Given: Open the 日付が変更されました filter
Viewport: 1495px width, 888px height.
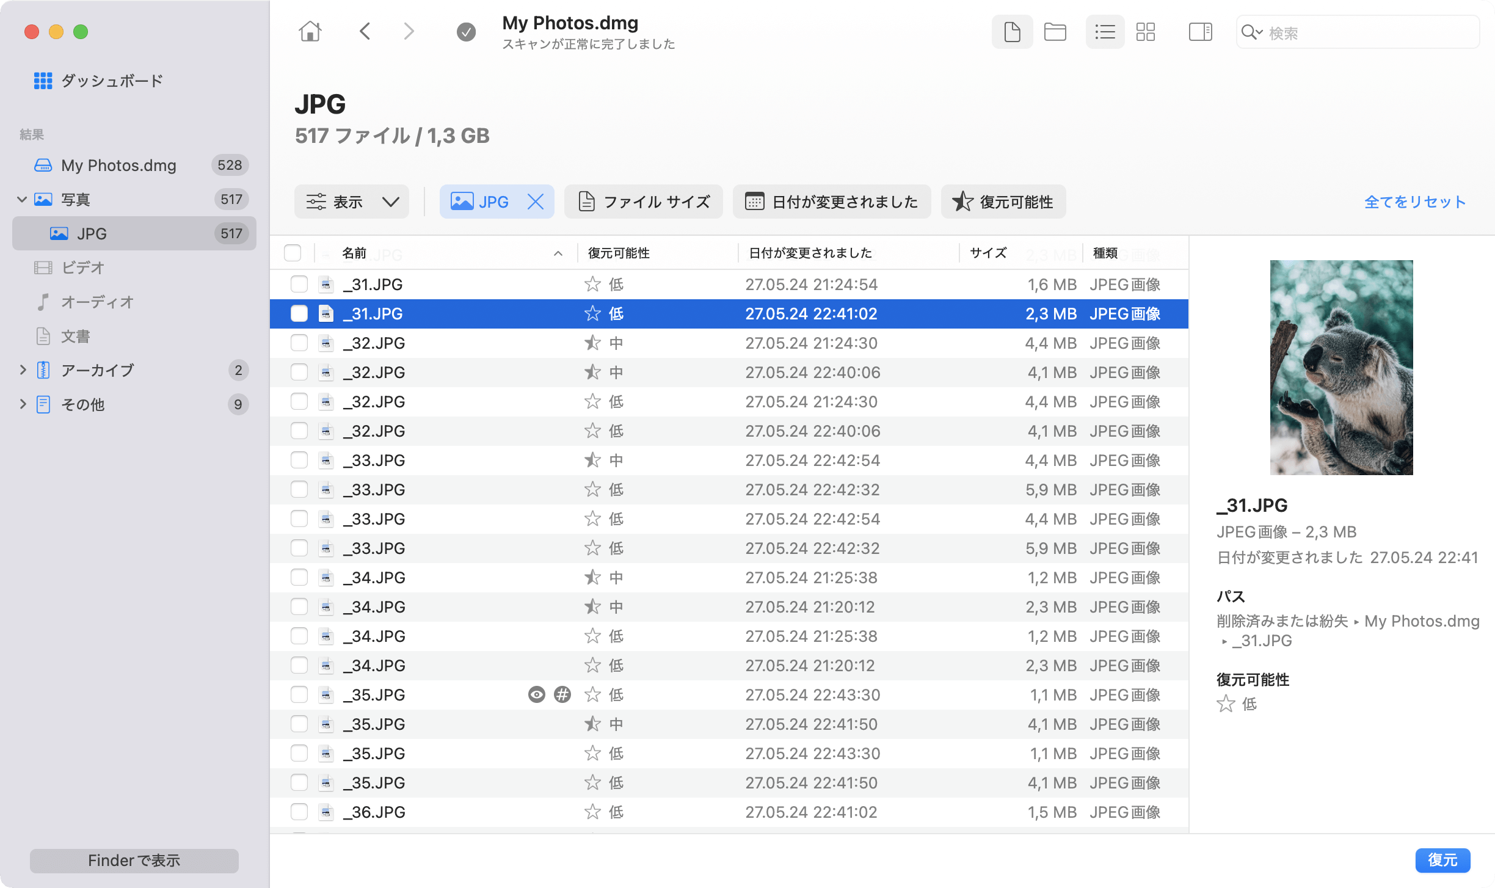Looking at the screenshot, I should click(x=831, y=202).
